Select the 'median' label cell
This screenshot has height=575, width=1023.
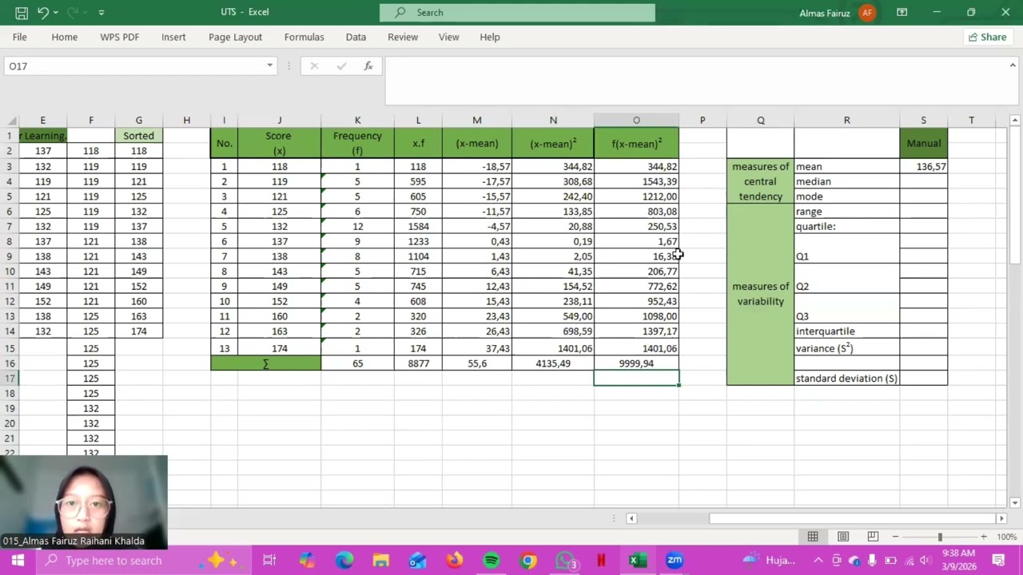click(846, 182)
